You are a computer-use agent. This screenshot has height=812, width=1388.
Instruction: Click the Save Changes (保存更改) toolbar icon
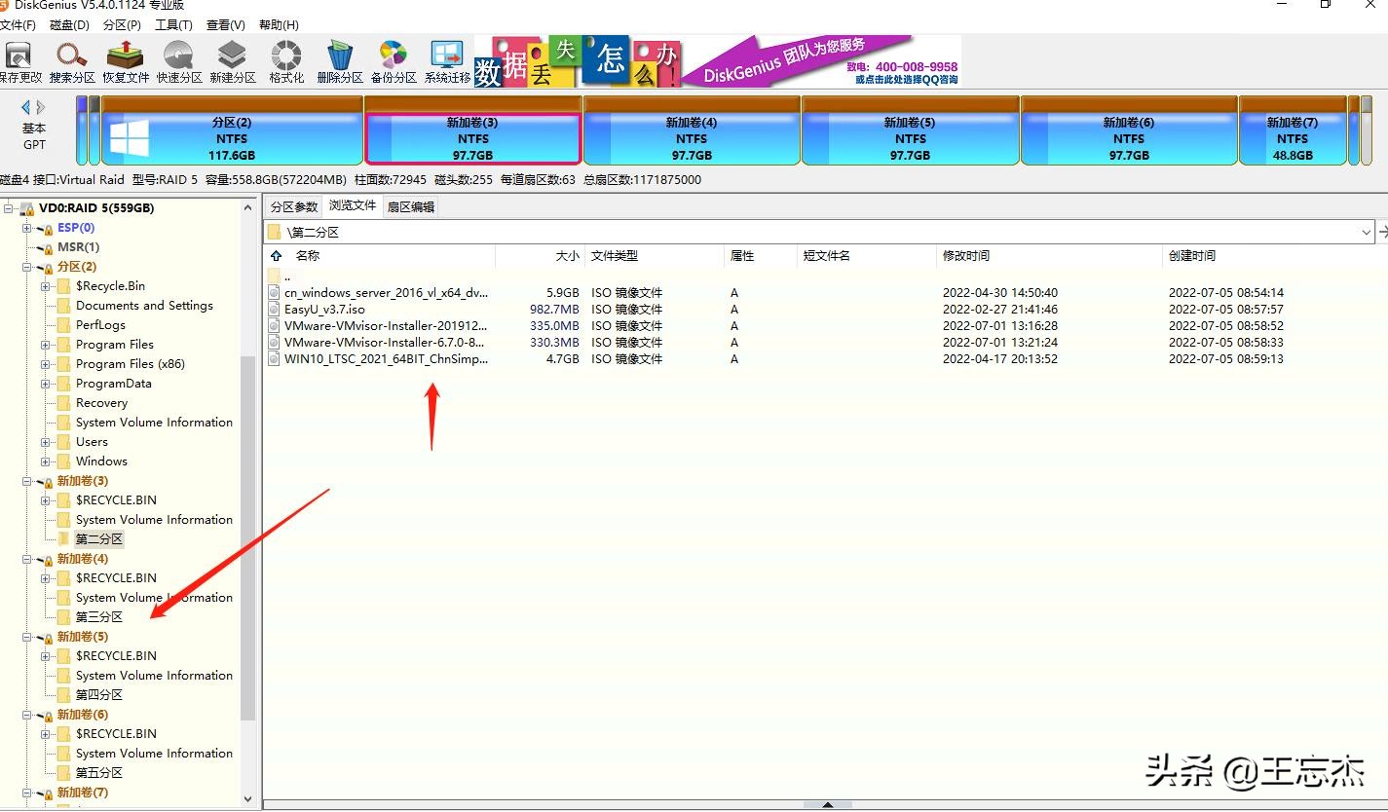pyautogui.click(x=19, y=60)
